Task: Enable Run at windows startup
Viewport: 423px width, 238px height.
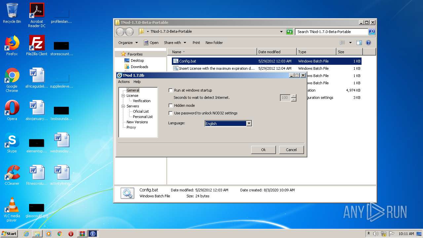Action: pos(171,90)
